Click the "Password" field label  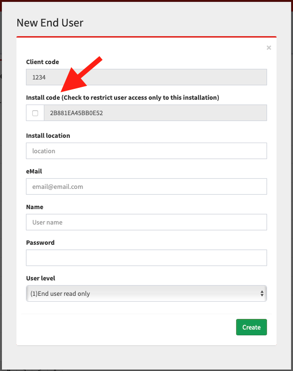pos(40,243)
